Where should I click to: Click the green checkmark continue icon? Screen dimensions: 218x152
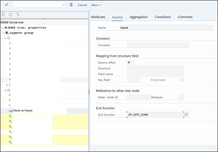click(x=7, y=5)
